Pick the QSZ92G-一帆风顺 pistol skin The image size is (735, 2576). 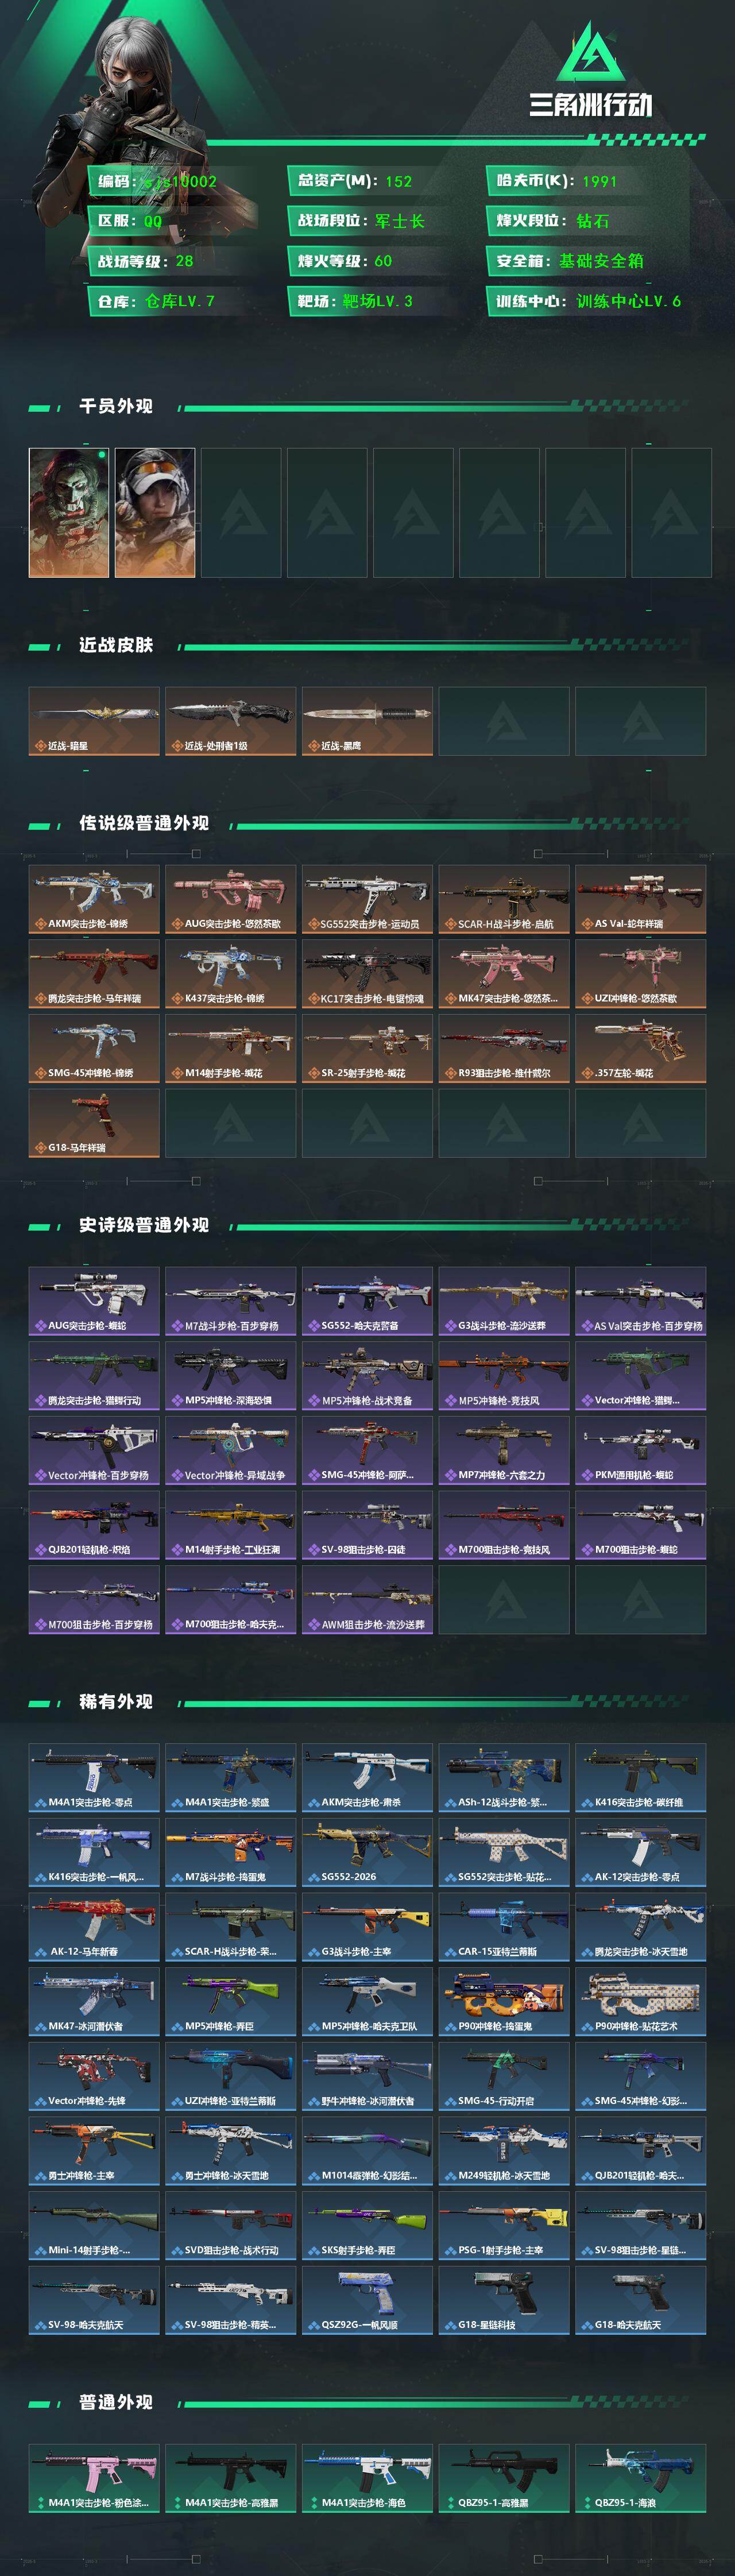(368, 2300)
